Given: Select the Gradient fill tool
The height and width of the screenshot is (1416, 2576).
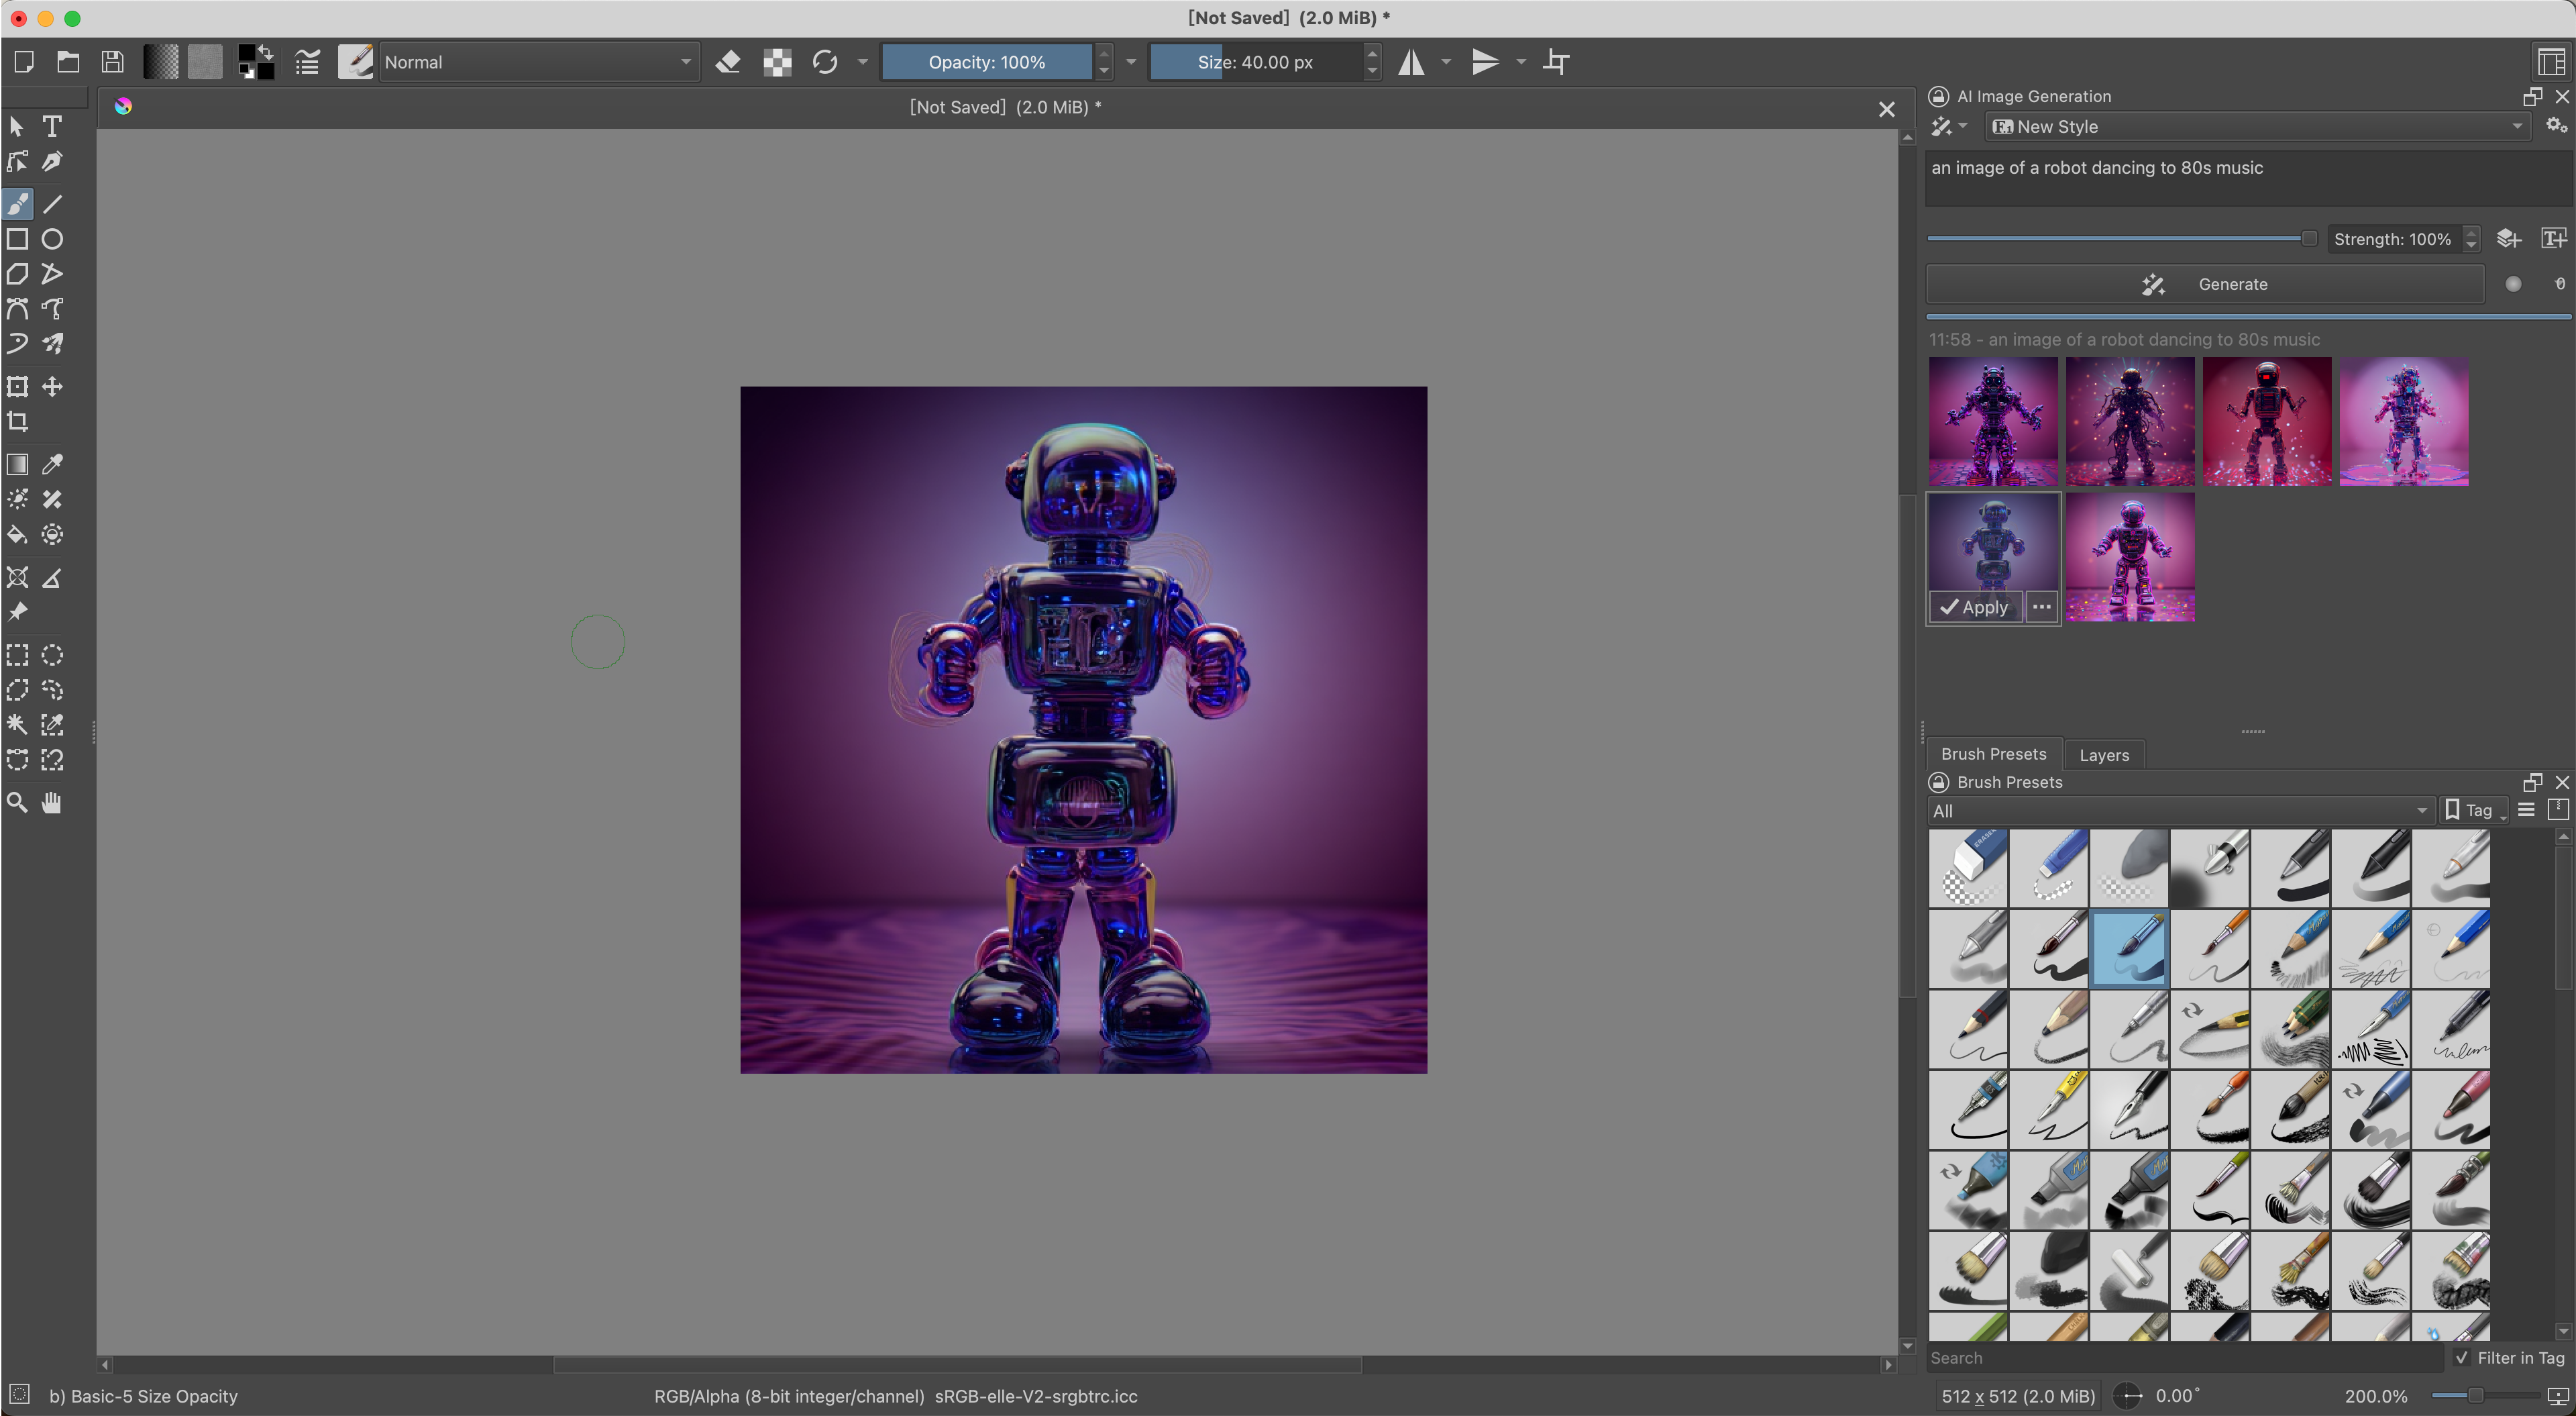Looking at the screenshot, I should tap(21, 464).
